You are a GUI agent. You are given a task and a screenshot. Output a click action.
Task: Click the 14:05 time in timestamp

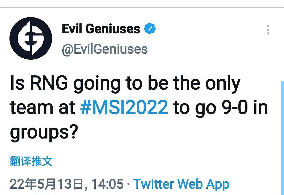click(x=108, y=184)
